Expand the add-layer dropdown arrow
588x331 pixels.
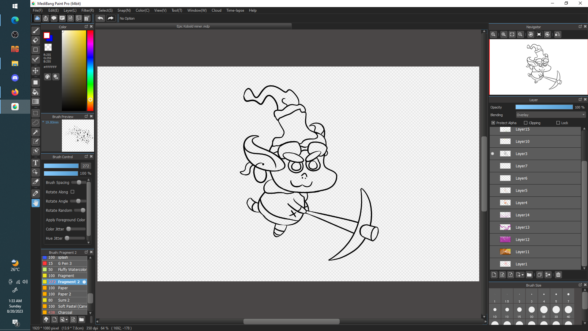(x=522, y=275)
